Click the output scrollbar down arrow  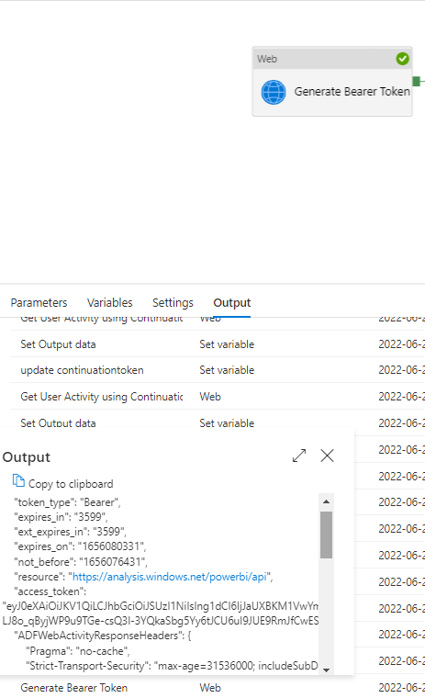(326, 670)
